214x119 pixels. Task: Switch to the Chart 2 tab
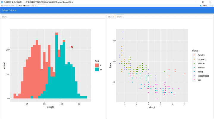pyautogui.click(x=111, y=17)
